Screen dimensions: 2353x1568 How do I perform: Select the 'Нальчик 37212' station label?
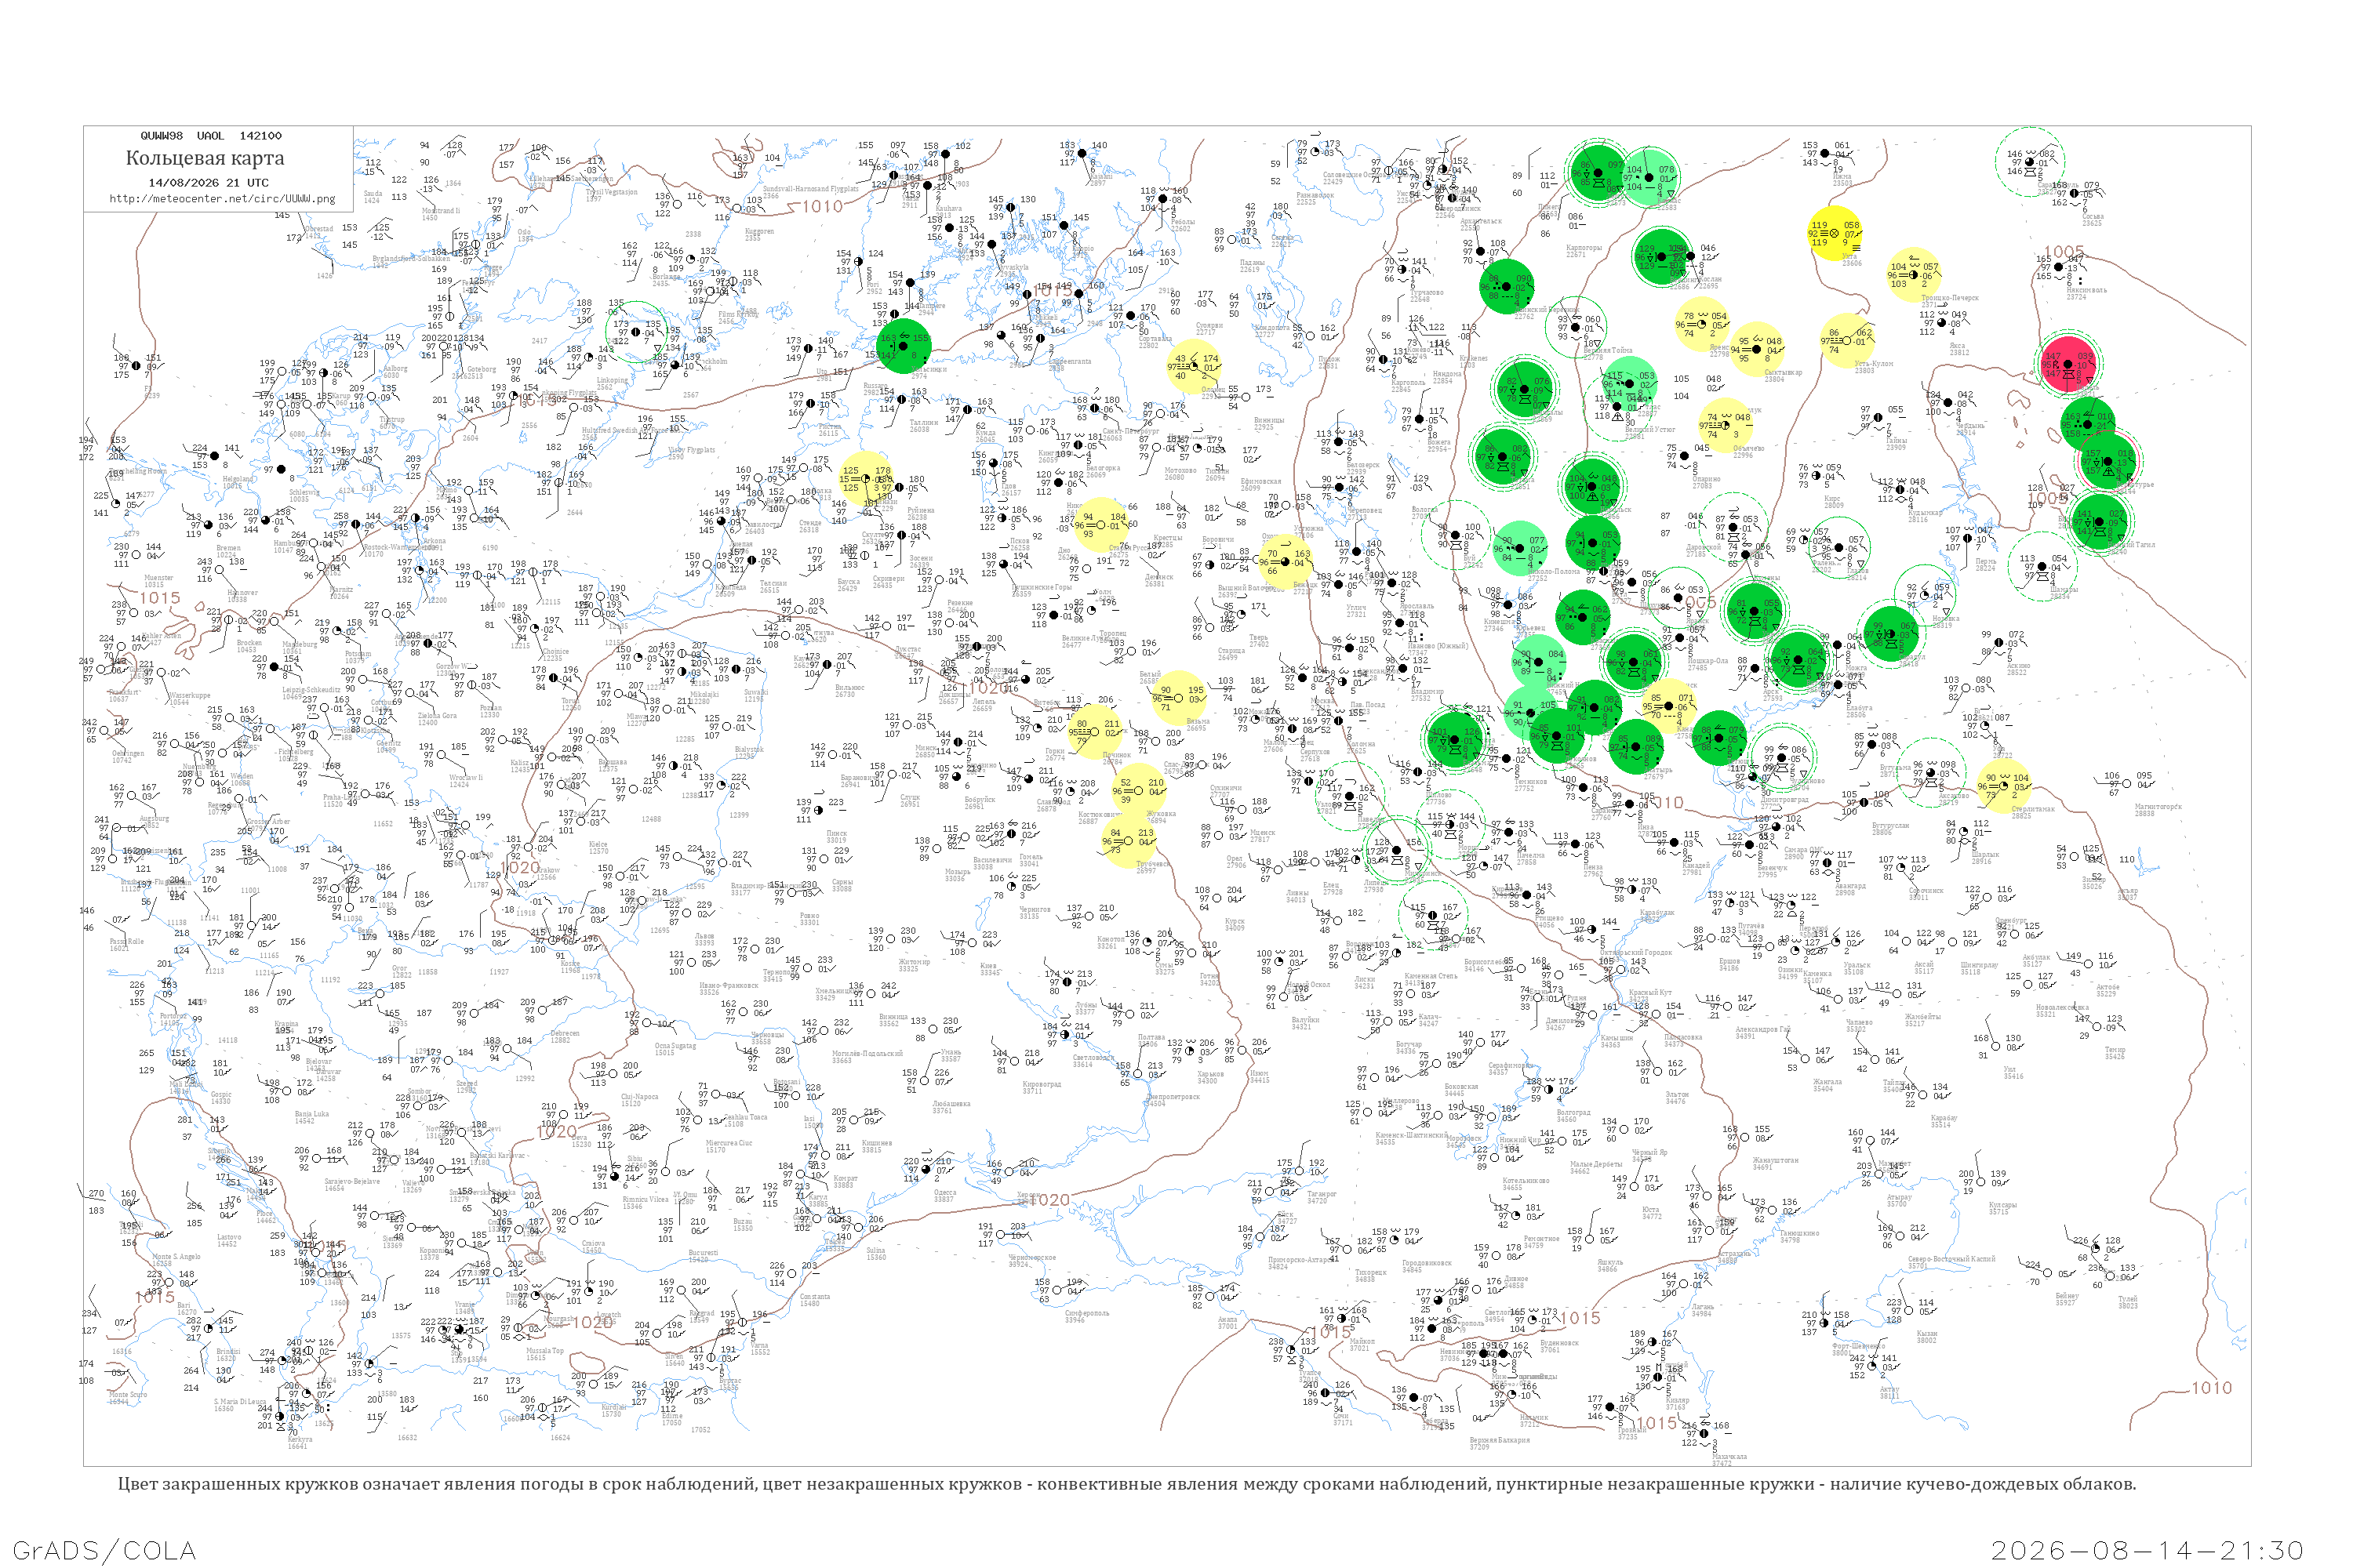click(1533, 1420)
